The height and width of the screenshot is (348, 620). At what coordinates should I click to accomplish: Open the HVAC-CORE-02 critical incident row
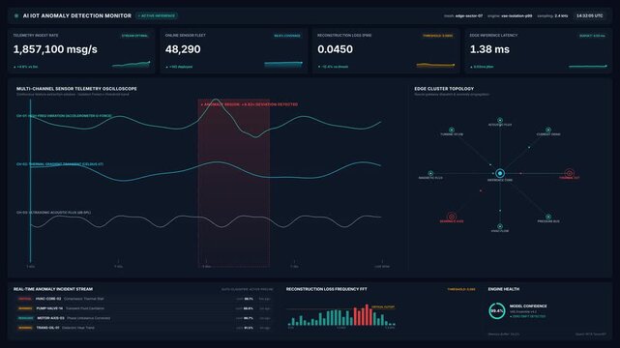point(143,299)
